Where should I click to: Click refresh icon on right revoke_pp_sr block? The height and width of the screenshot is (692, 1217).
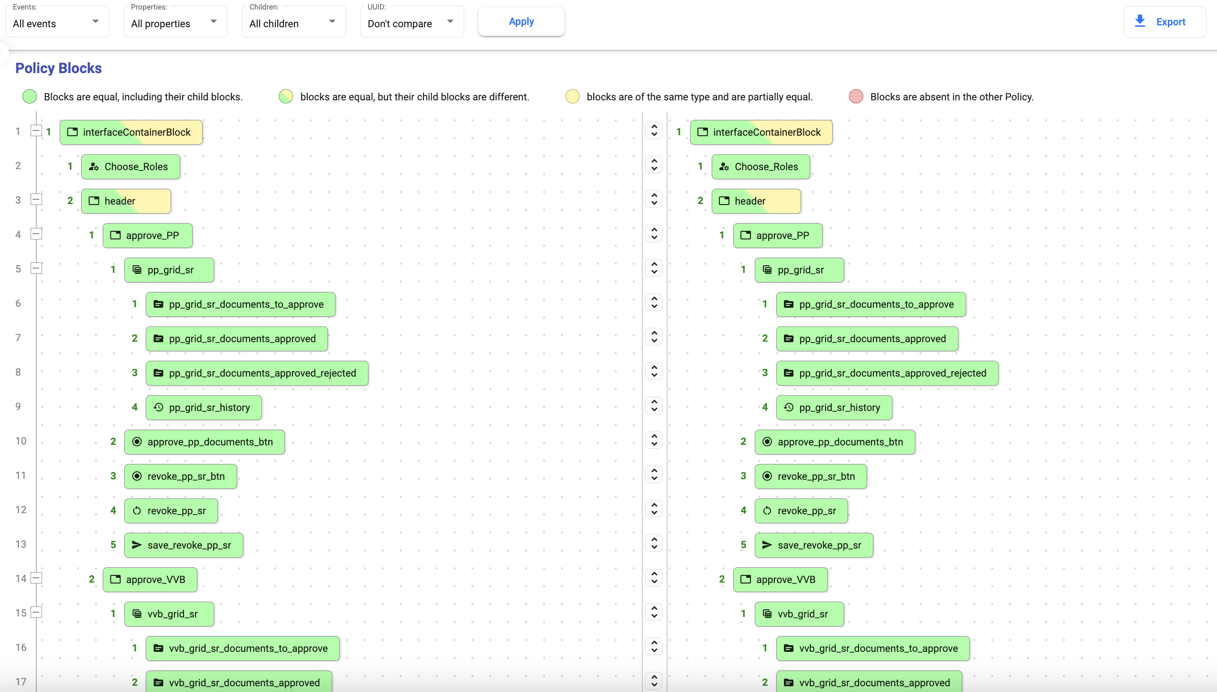point(767,511)
